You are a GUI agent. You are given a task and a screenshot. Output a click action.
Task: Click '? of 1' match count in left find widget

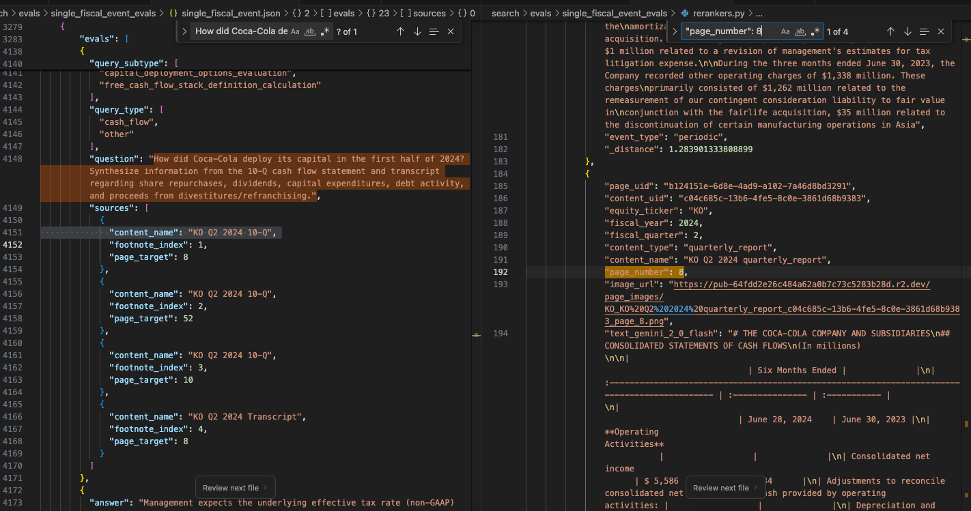click(347, 31)
